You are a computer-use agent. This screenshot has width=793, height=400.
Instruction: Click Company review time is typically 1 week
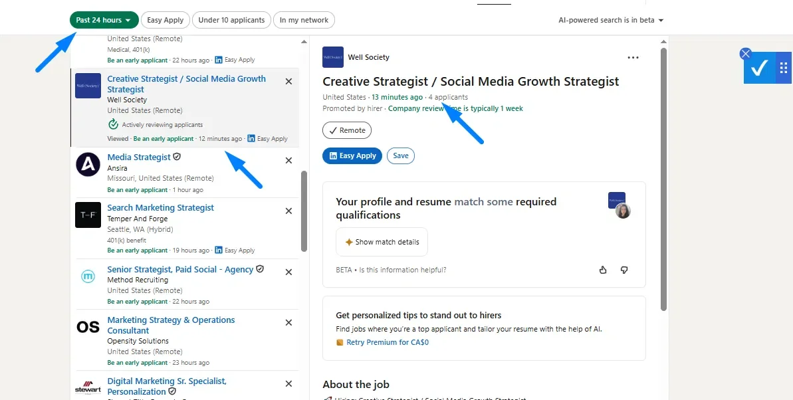[x=455, y=108]
